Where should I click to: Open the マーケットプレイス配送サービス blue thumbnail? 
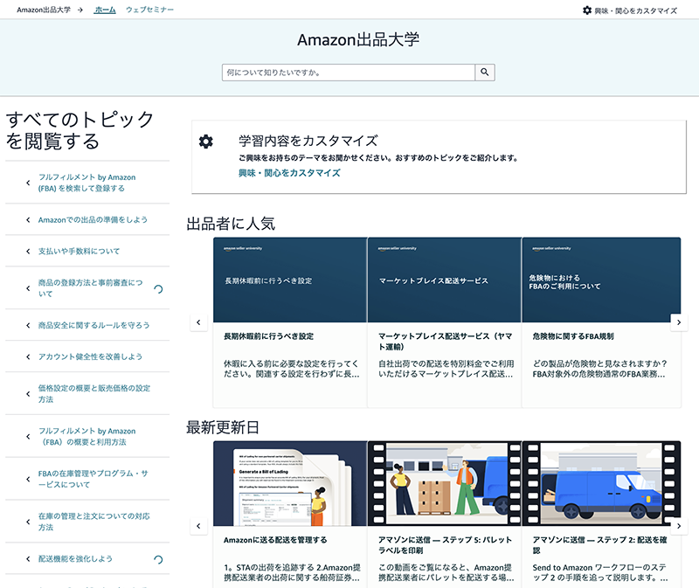coord(445,280)
